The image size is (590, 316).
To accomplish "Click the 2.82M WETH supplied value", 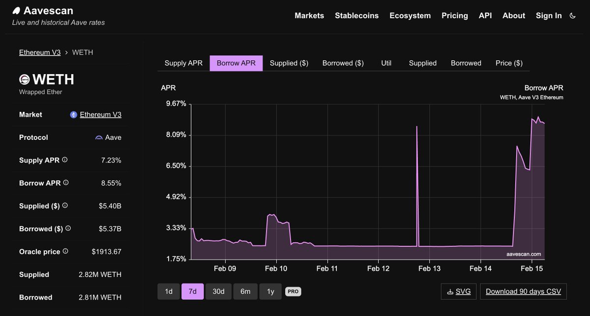I will (100, 274).
